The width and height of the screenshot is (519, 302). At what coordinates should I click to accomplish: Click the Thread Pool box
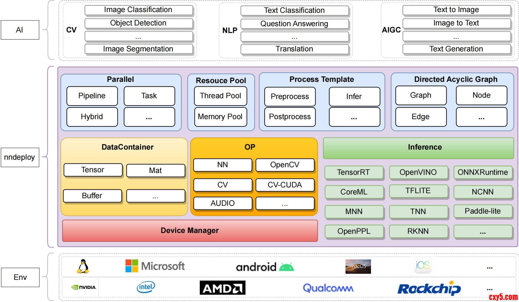pos(220,96)
